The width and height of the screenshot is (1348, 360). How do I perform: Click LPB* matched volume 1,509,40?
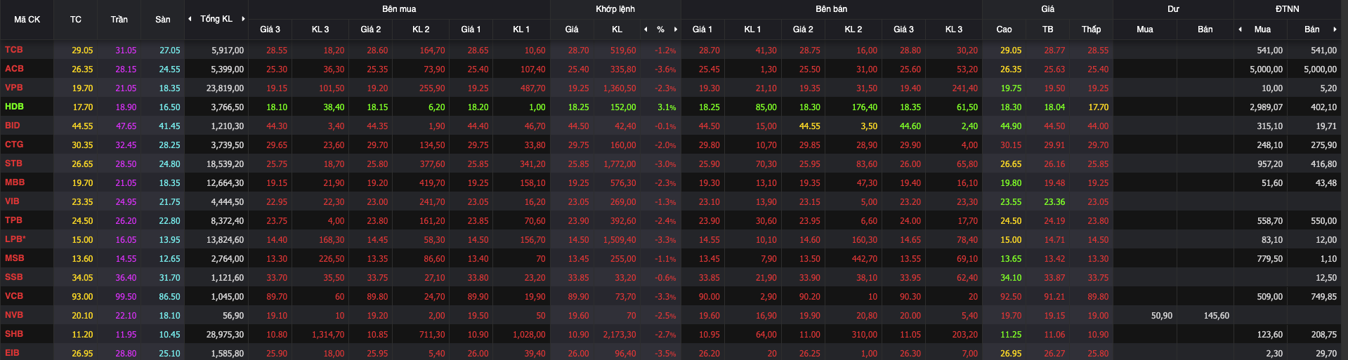pos(620,240)
